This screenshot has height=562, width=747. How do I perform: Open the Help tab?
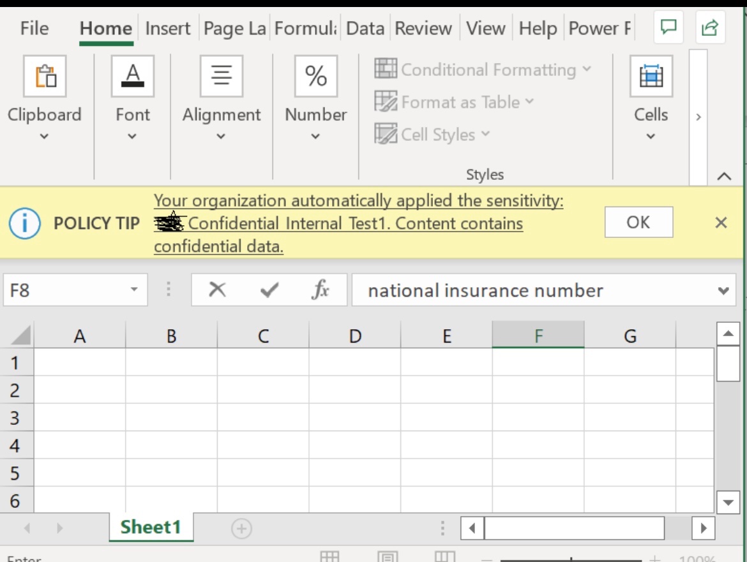click(x=538, y=28)
